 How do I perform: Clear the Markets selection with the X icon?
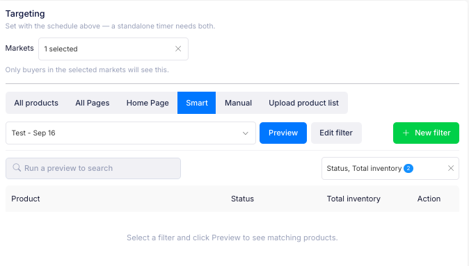[178, 49]
